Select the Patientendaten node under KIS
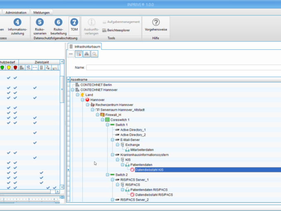Screen dimensions: 281x211 [141, 165]
